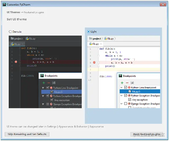
Task: Close the fib.py tab in Darcula preview
Action: 22,44
